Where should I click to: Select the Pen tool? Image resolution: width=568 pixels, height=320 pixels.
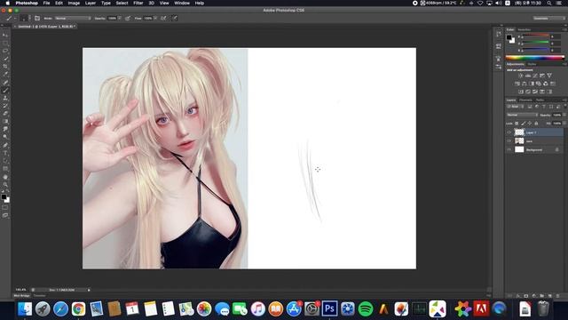click(5, 145)
